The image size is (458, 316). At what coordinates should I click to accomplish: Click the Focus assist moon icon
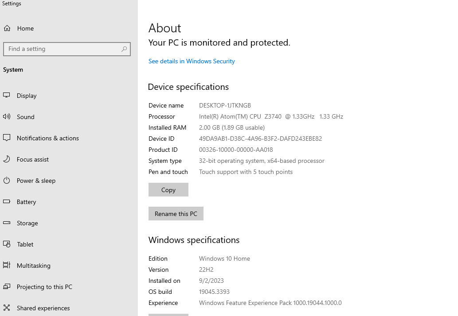coord(7,159)
